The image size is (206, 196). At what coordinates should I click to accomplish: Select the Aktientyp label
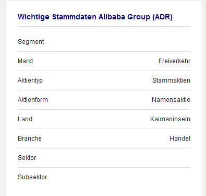point(30,80)
